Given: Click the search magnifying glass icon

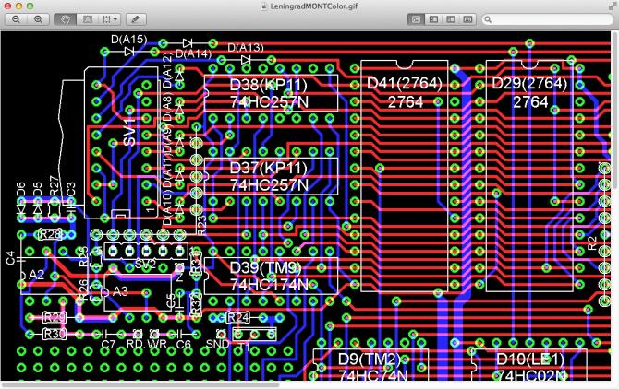Looking at the screenshot, I should tap(490, 18).
